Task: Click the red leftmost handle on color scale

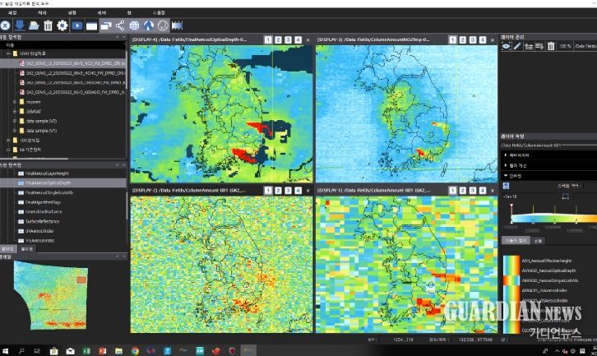Action: point(511,206)
